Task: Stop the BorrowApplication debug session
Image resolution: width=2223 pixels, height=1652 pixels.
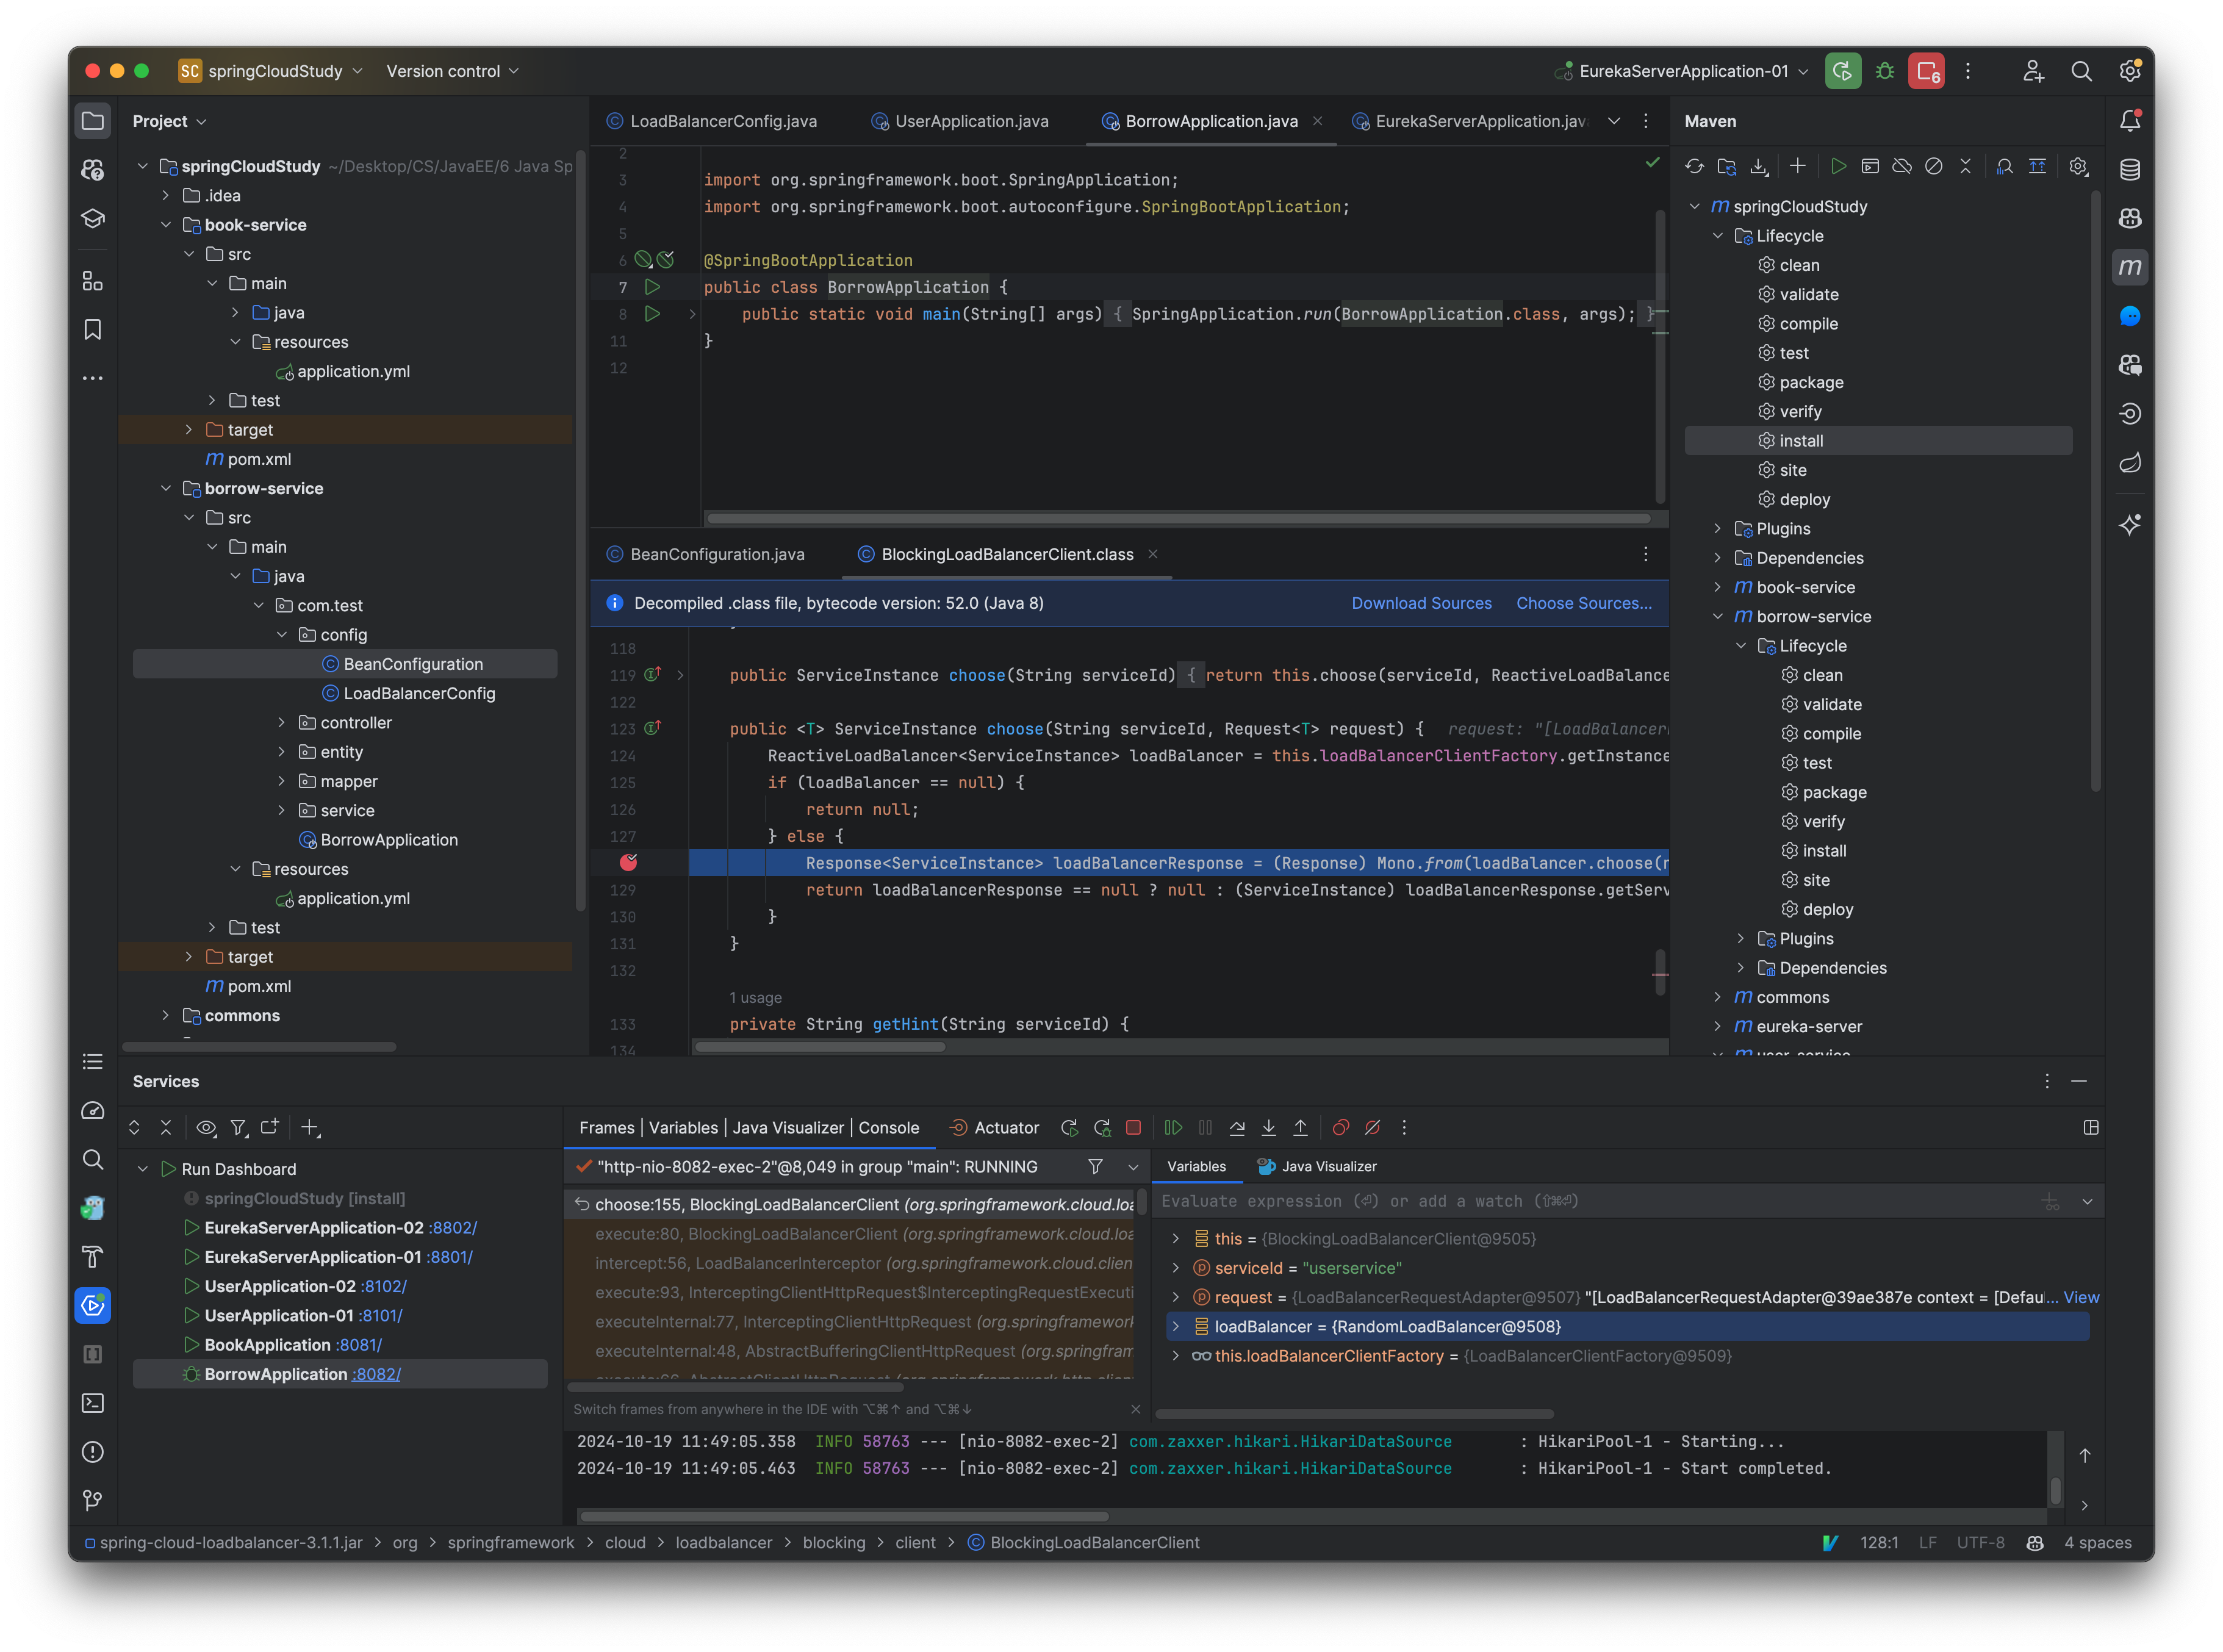Action: tap(1133, 1128)
